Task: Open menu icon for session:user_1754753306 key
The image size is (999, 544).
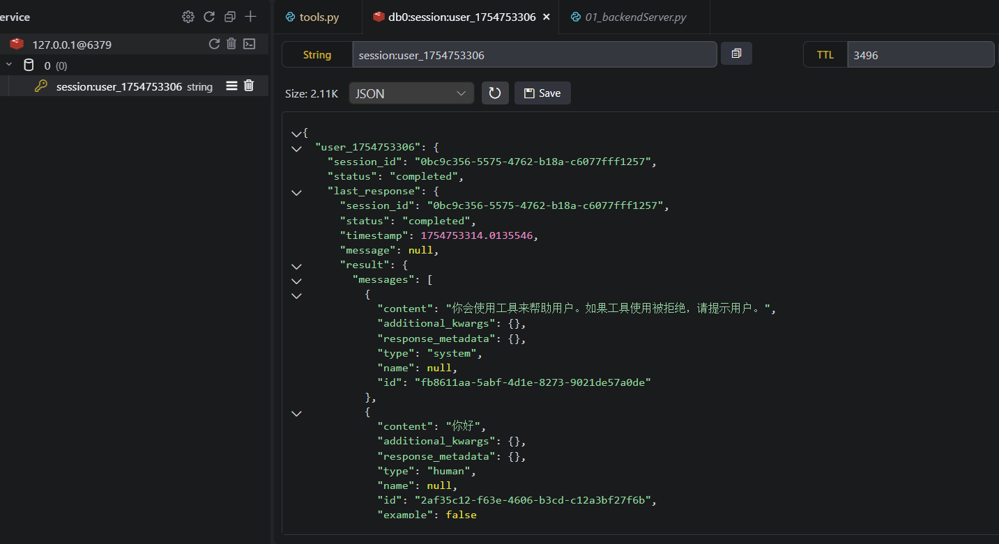Action: click(x=232, y=86)
